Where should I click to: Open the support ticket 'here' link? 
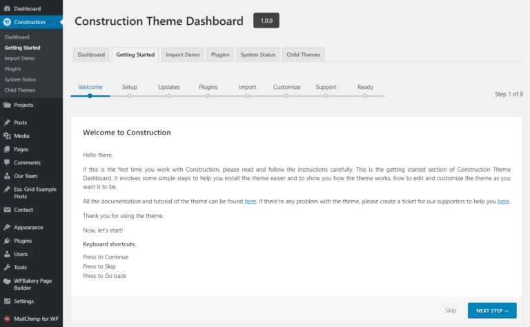(x=503, y=201)
